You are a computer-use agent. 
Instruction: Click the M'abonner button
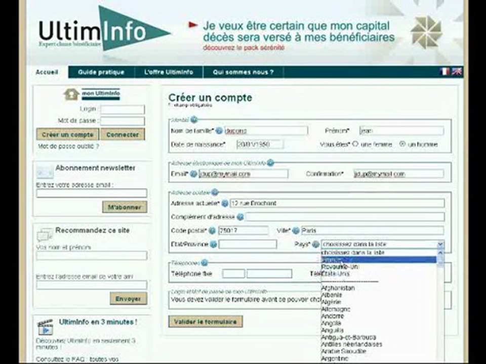125,207
